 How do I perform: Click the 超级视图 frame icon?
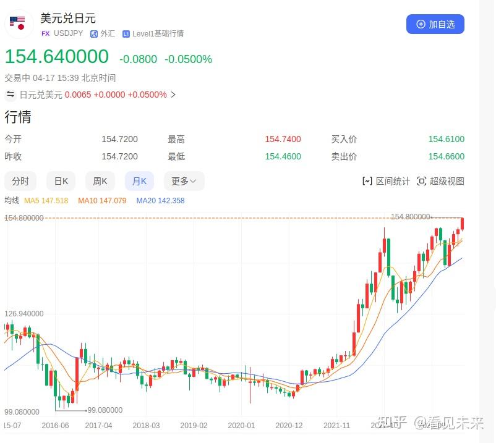coord(422,181)
